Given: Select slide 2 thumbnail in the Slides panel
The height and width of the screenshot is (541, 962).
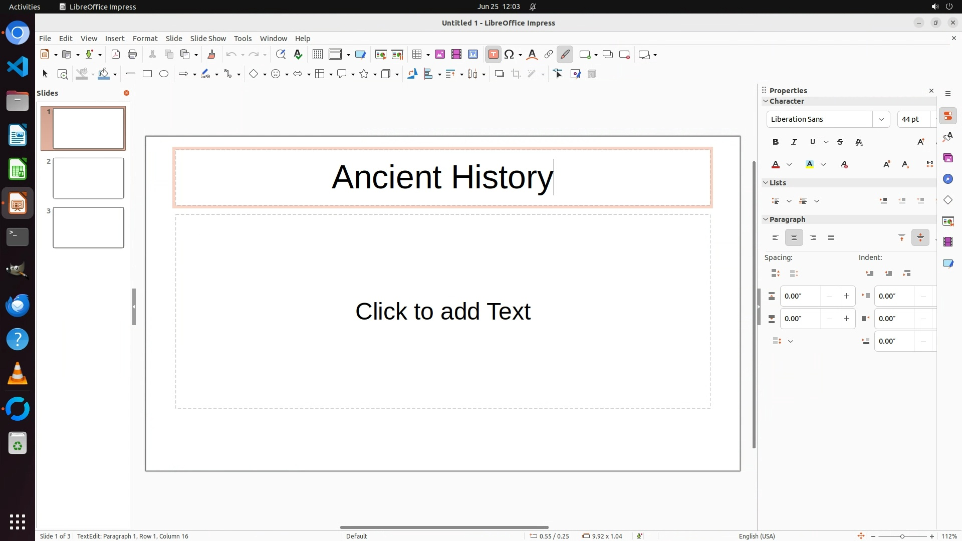Looking at the screenshot, I should click(88, 178).
